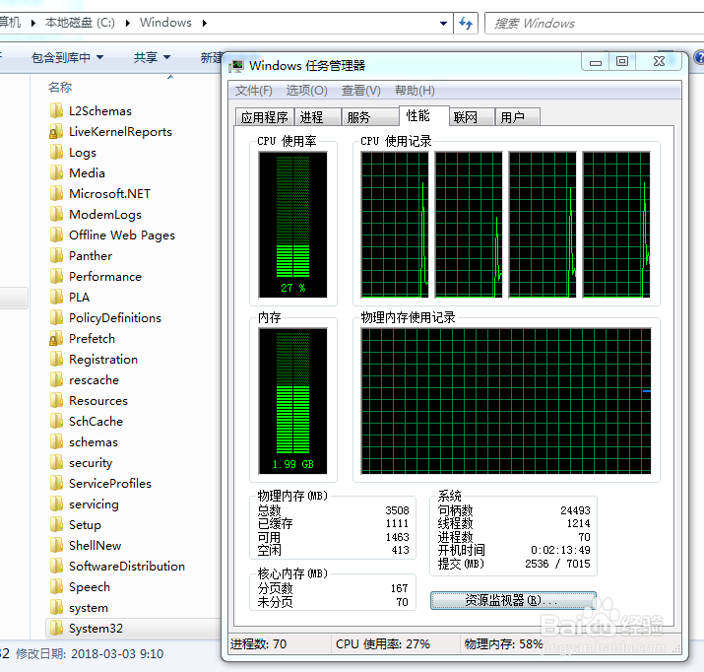Open 资源监视器(R)... button
Screen dimensions: 704x672
coord(513,600)
